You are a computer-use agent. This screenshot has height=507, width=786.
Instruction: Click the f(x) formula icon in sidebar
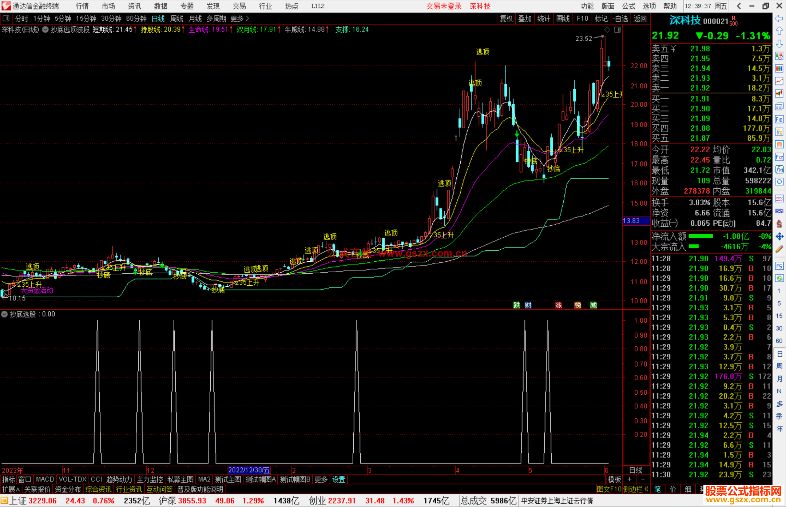tap(779, 169)
